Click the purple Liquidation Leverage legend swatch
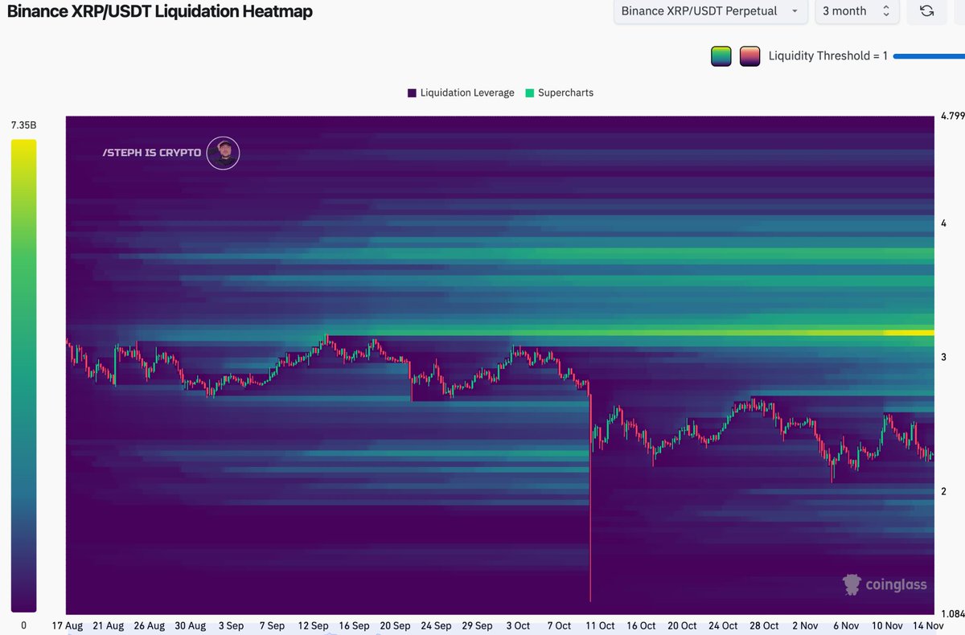This screenshot has width=965, height=635. pos(412,92)
